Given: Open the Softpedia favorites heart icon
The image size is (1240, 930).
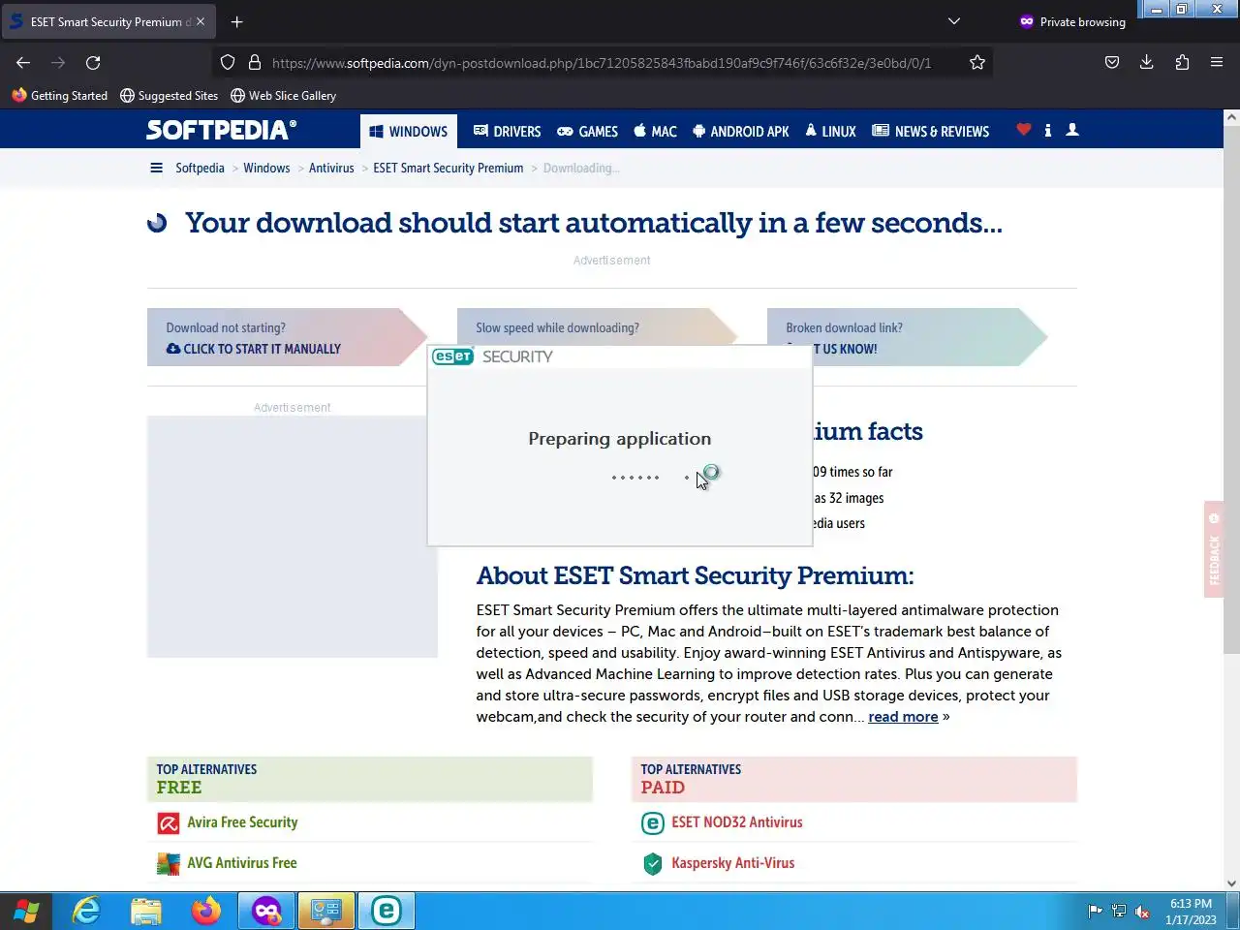Looking at the screenshot, I should (x=1024, y=130).
